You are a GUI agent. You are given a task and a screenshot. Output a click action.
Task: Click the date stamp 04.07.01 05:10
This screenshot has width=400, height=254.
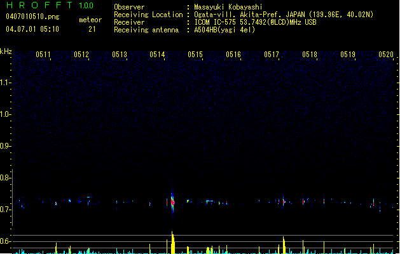tap(32, 29)
